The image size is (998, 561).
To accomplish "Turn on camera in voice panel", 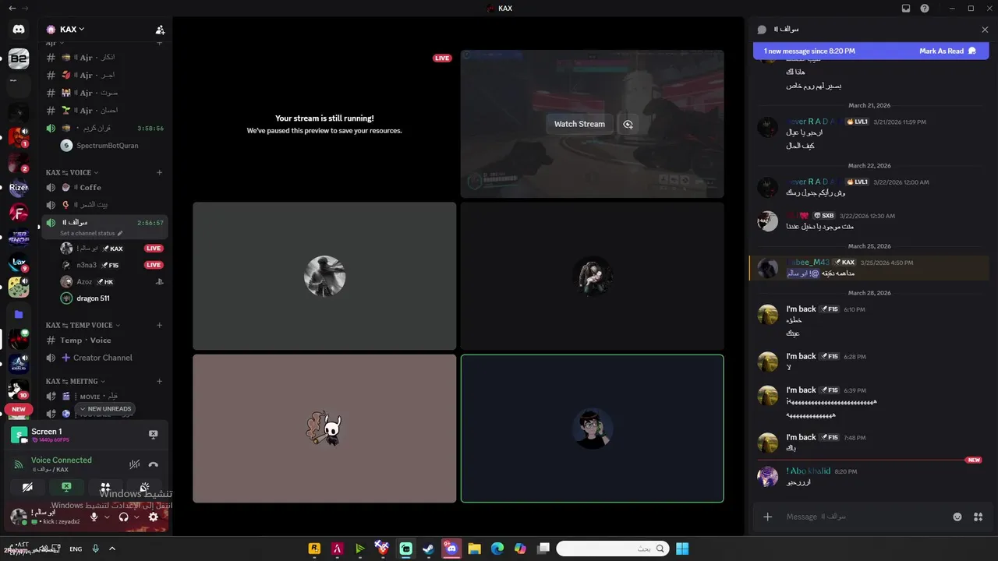I will (x=27, y=487).
